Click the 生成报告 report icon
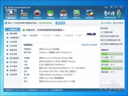This screenshot has width=128, height=96. point(102,23)
